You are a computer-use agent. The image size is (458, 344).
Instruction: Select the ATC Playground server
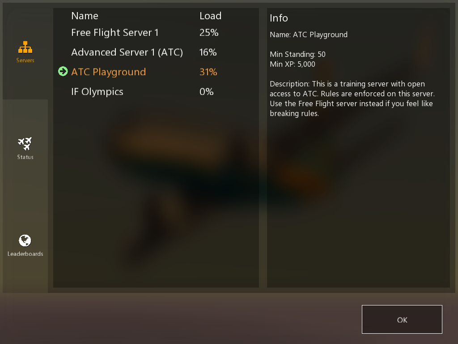coord(108,72)
